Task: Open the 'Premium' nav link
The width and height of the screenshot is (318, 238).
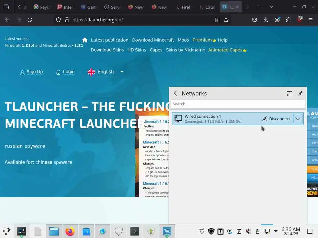Action: tap(204, 40)
